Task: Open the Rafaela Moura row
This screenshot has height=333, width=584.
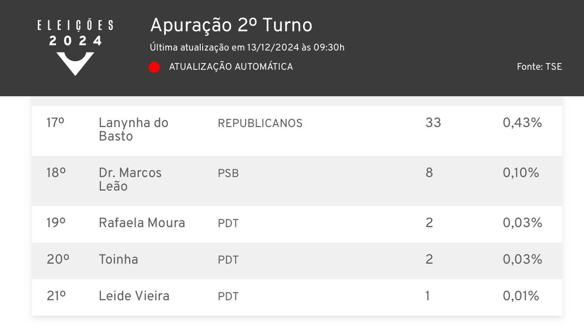Action: pos(297,223)
